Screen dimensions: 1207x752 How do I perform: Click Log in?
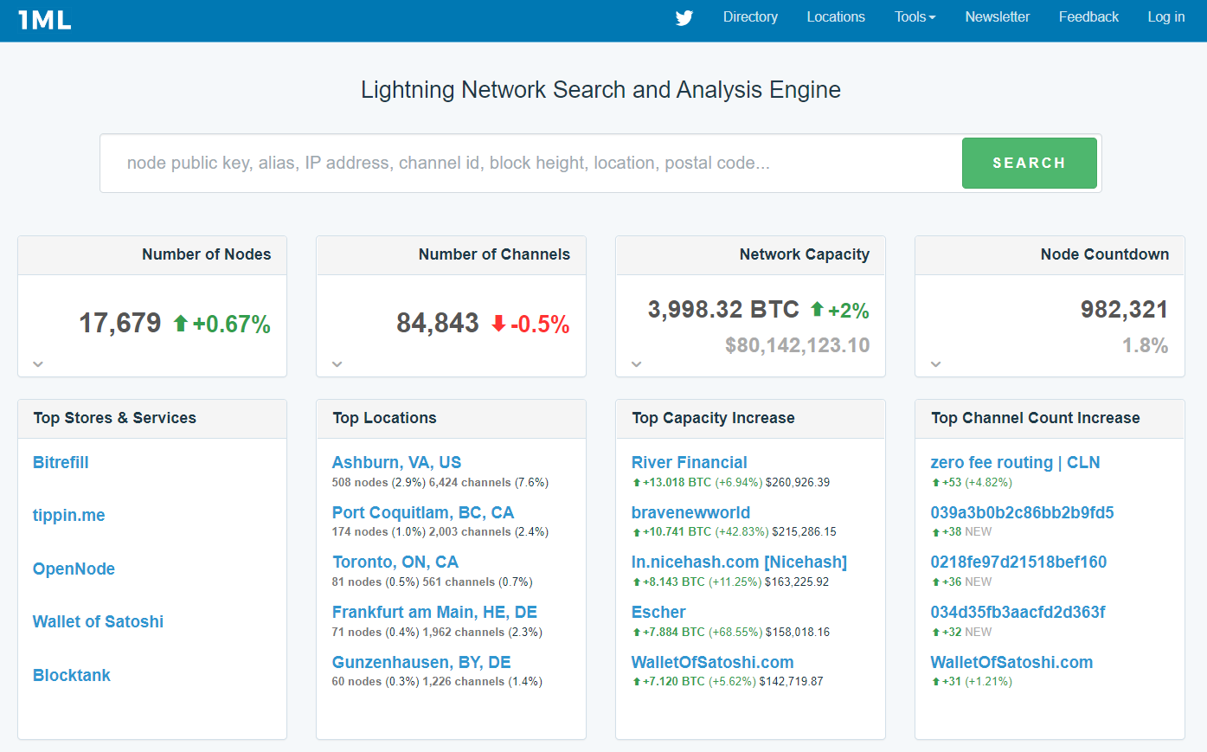pos(1166,16)
